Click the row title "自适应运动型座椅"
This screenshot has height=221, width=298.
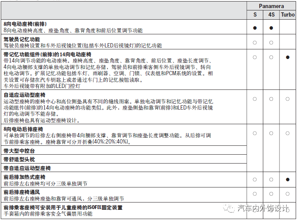click(24, 95)
